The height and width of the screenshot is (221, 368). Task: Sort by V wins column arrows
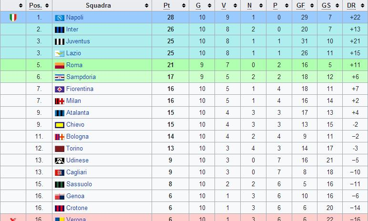(235, 5)
